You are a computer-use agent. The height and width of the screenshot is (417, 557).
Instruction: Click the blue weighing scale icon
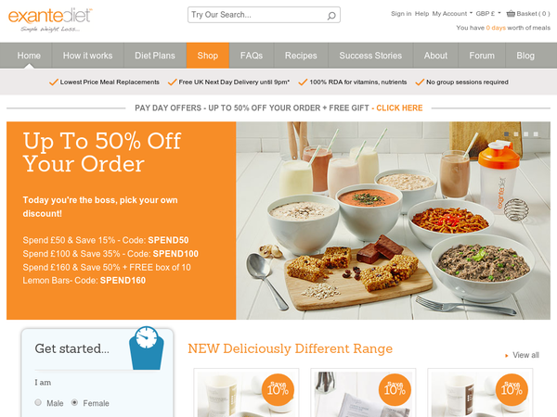pos(147,347)
